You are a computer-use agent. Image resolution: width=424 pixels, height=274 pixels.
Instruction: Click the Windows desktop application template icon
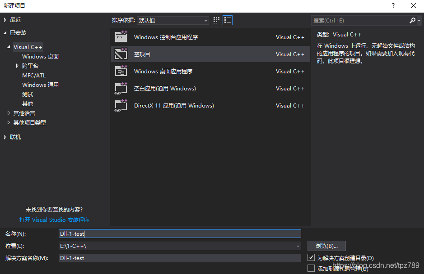pos(121,71)
